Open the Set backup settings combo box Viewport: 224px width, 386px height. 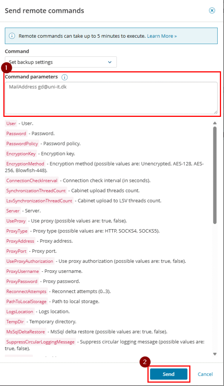click(x=61, y=62)
